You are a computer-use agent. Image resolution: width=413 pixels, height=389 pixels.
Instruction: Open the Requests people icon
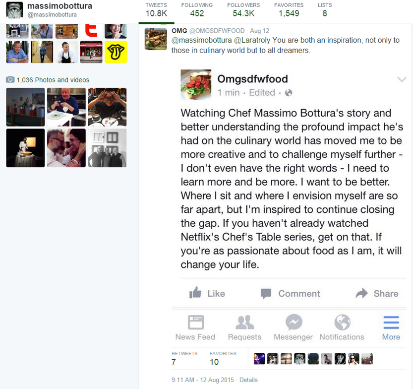(245, 322)
